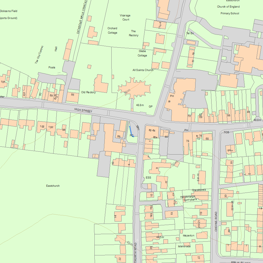The image size is (263, 263).
Task: Click the Church of England label
Action: (228, 7)
